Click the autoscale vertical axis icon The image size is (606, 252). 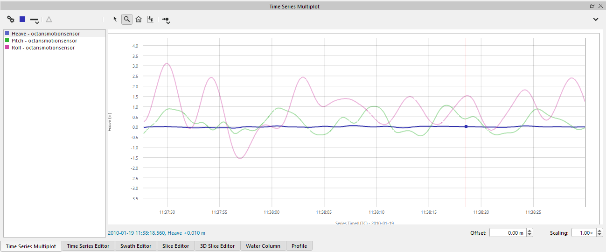(150, 20)
